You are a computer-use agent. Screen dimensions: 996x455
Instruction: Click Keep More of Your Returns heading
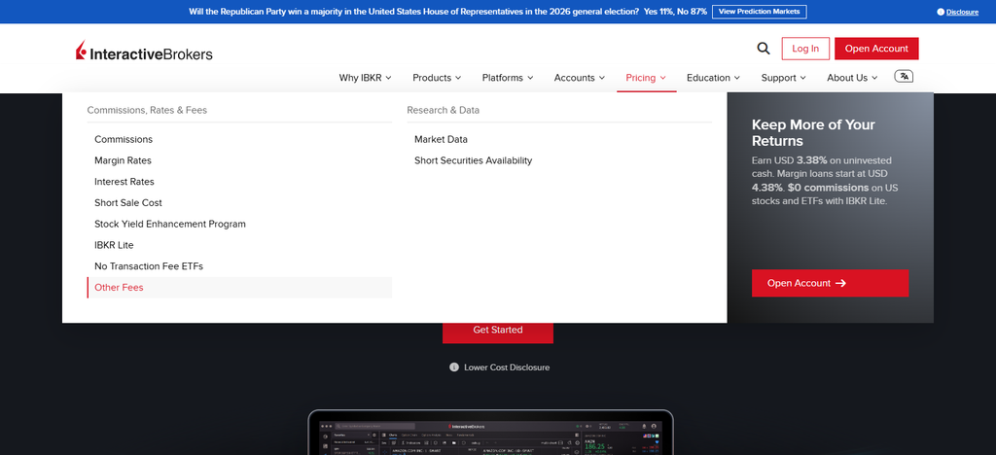click(813, 132)
